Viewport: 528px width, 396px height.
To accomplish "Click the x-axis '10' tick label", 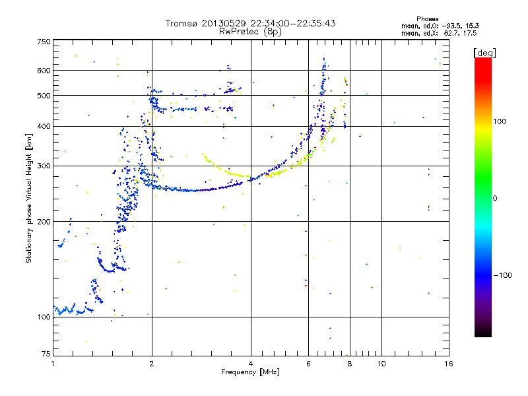I will pyautogui.click(x=381, y=364).
